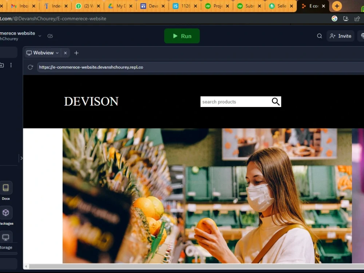Close the Webview pane tab
The height and width of the screenshot is (273, 364).
point(66,53)
